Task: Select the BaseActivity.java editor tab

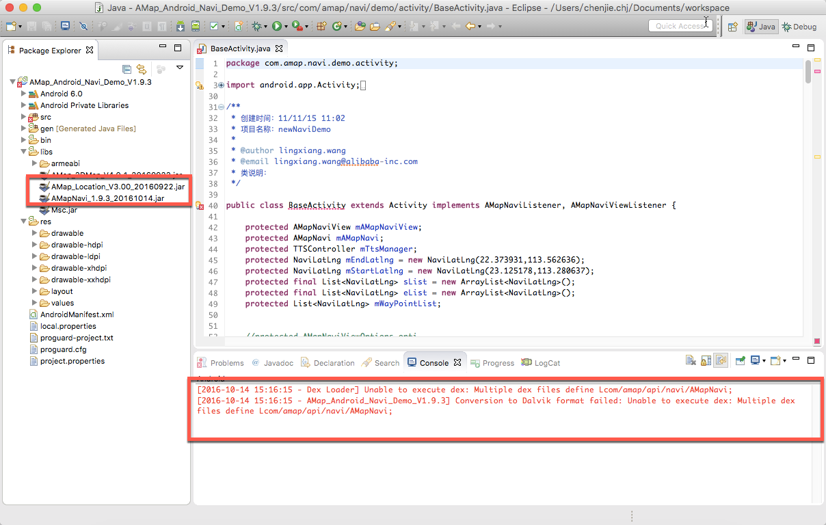Action: pyautogui.click(x=240, y=49)
